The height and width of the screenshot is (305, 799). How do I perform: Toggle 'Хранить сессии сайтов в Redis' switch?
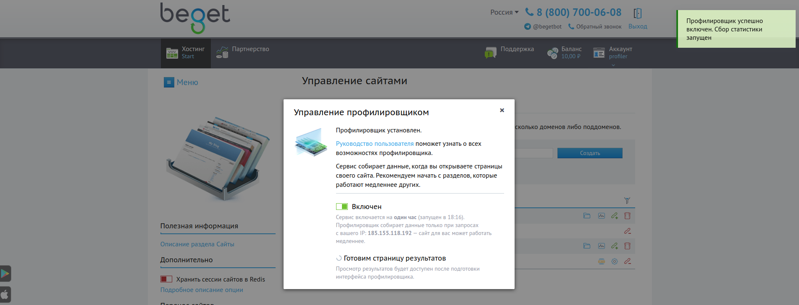click(166, 279)
